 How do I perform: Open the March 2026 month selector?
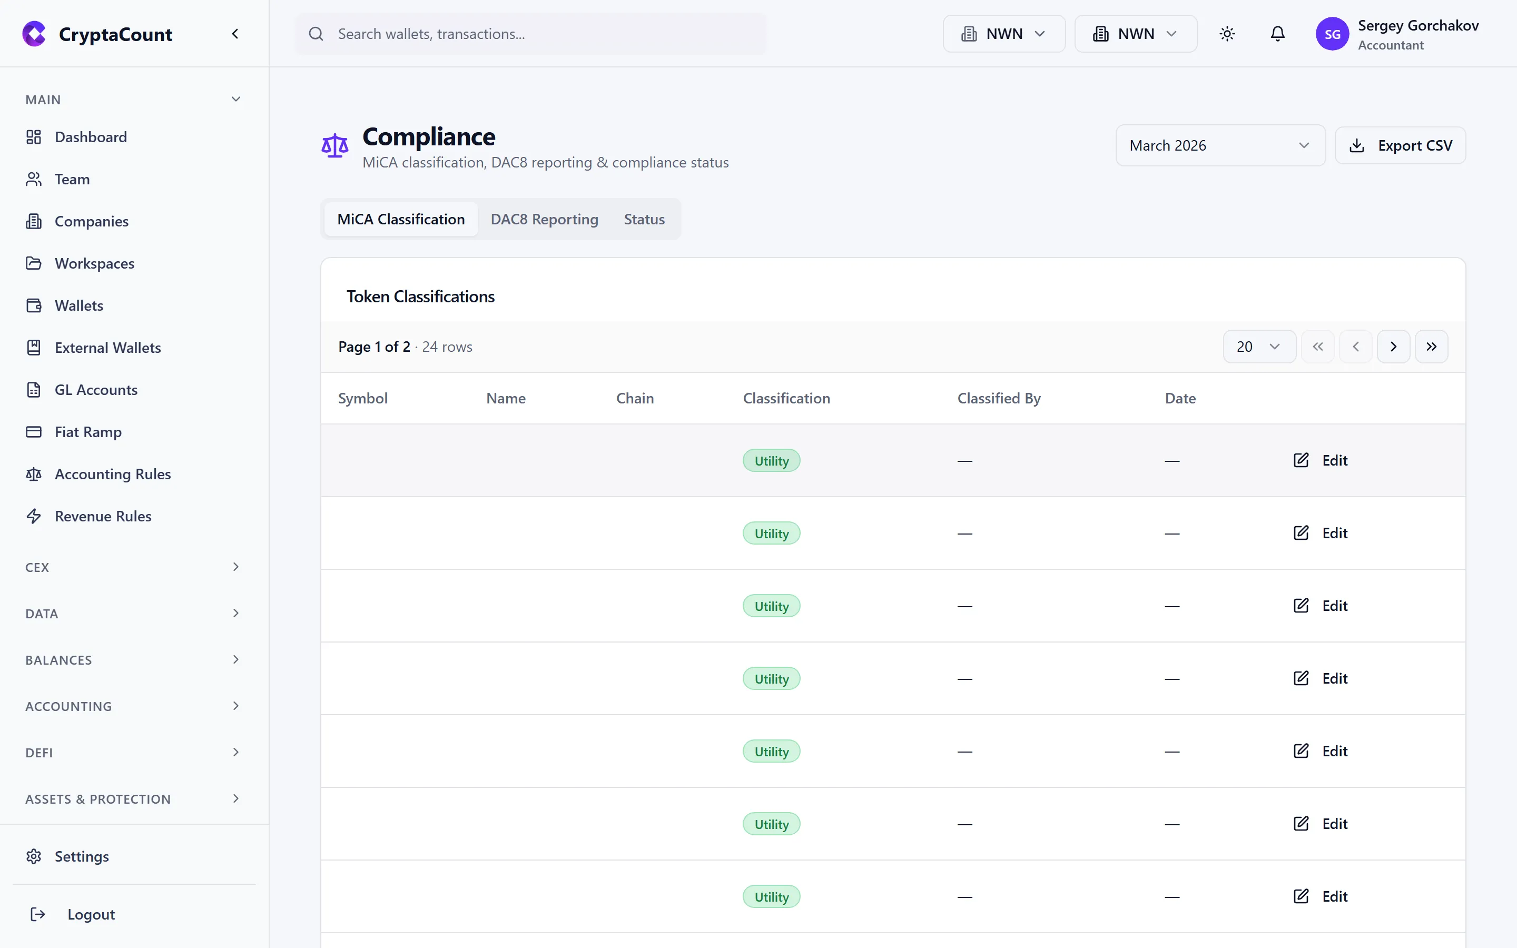[x=1220, y=145]
